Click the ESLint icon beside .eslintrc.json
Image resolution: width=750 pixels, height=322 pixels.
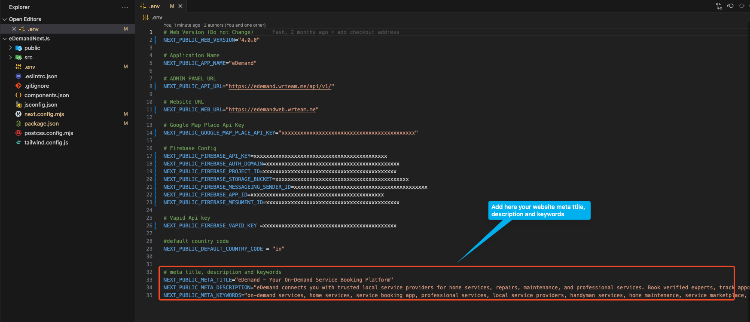click(x=18, y=76)
